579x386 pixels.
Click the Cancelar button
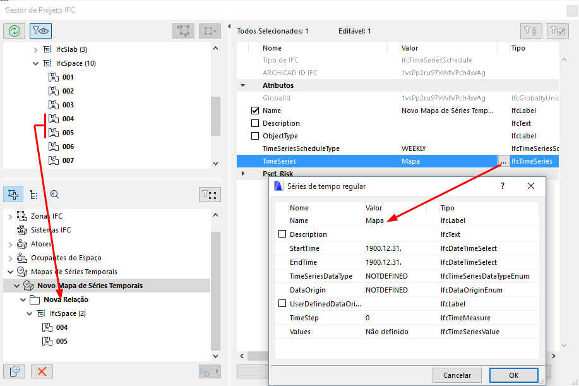457,375
